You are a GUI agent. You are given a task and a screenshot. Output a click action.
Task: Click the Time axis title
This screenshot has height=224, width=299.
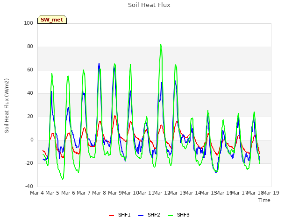(x=264, y=200)
